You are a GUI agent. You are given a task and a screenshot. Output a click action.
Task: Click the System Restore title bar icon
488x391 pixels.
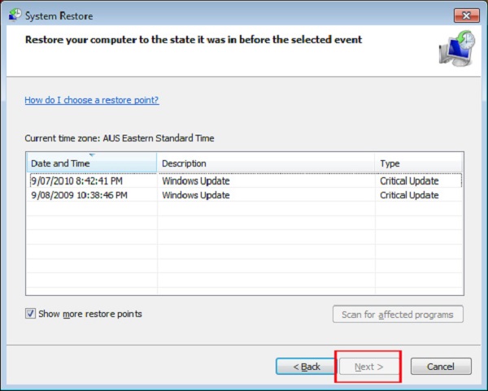(x=13, y=15)
